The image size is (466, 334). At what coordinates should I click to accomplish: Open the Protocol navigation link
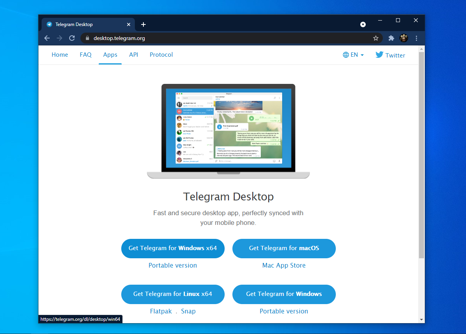161,55
